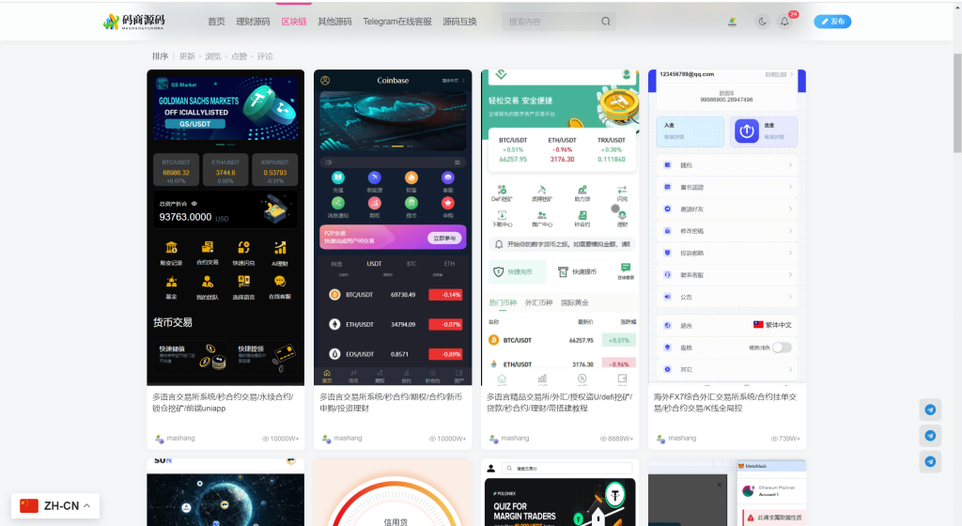The width and height of the screenshot is (962, 526).
Task: Open the Telegram在线客服 menu item
Action: 397,22
